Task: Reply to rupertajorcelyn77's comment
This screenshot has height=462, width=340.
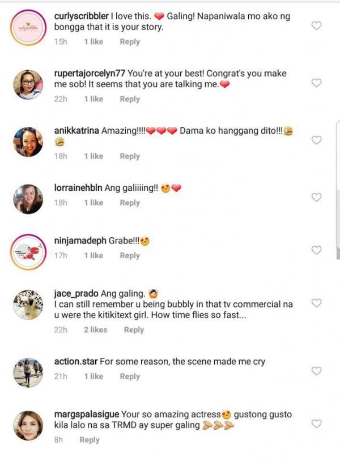Action: pos(130,99)
